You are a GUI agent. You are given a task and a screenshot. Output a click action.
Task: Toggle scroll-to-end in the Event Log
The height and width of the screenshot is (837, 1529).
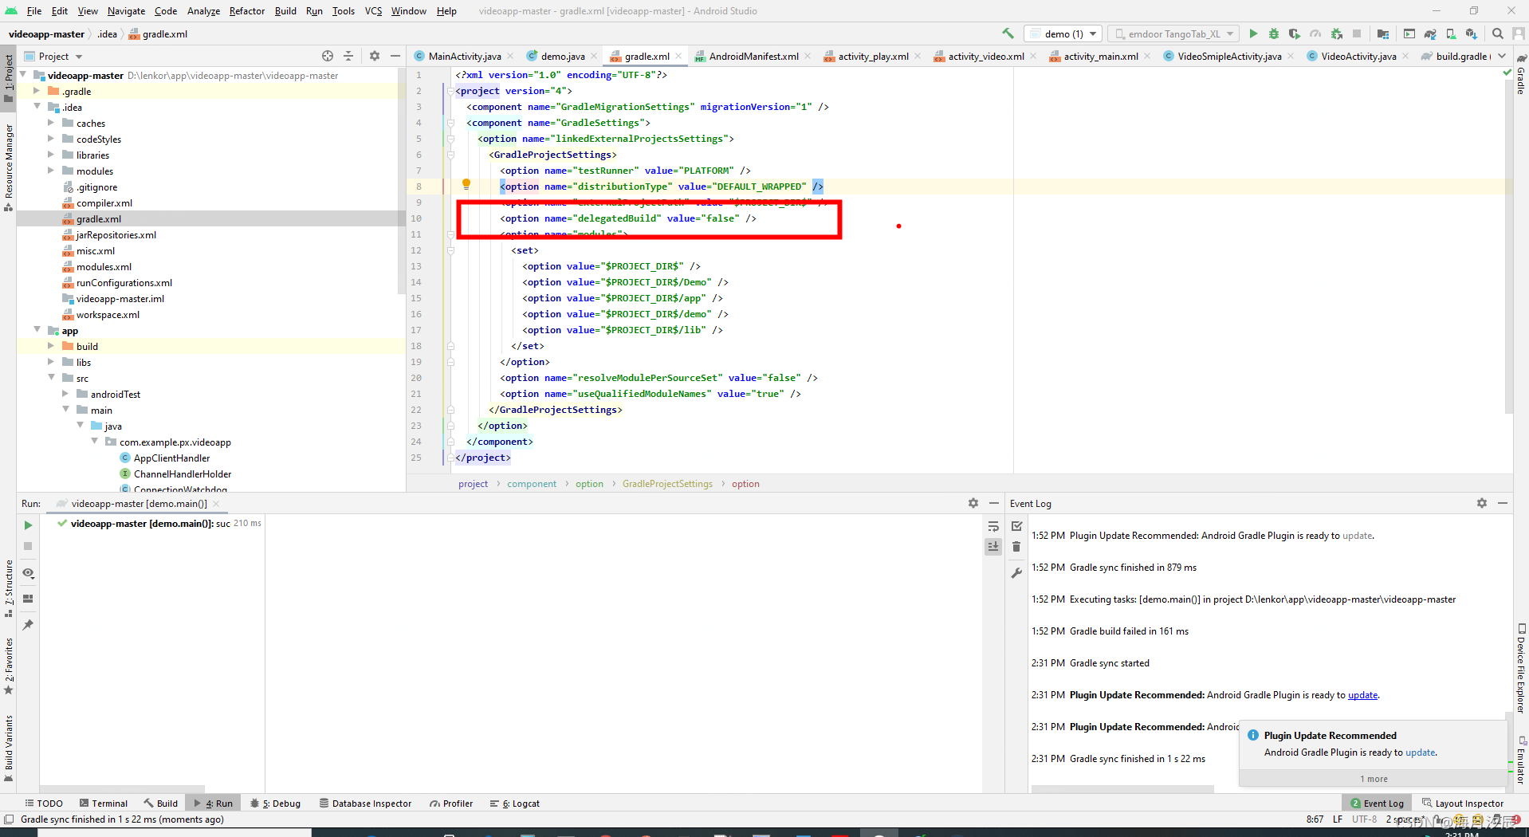(x=993, y=547)
